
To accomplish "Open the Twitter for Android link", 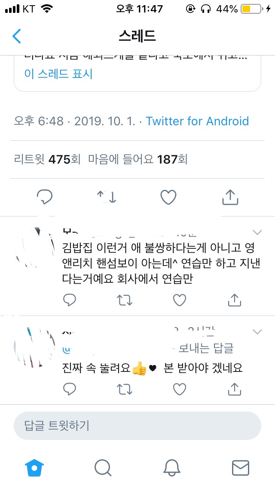I will pos(198,121).
